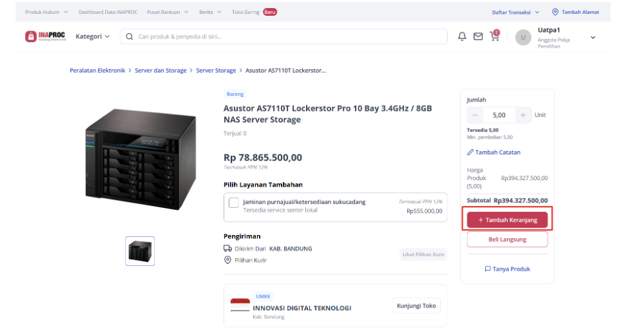The image size is (620, 334).
Task: Click the Tambah Catatan pencil icon
Action: 470,152
